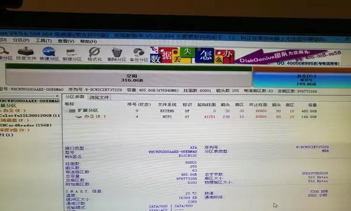
Task: Click the 2502 小时 power-on time value
Action: tap(318, 195)
